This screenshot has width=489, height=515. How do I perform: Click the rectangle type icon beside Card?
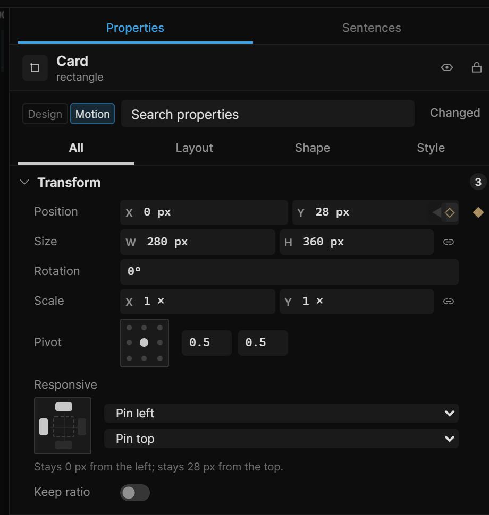click(x=35, y=68)
